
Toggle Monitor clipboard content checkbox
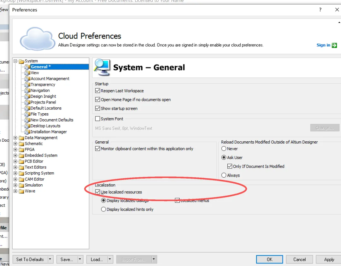click(98, 149)
